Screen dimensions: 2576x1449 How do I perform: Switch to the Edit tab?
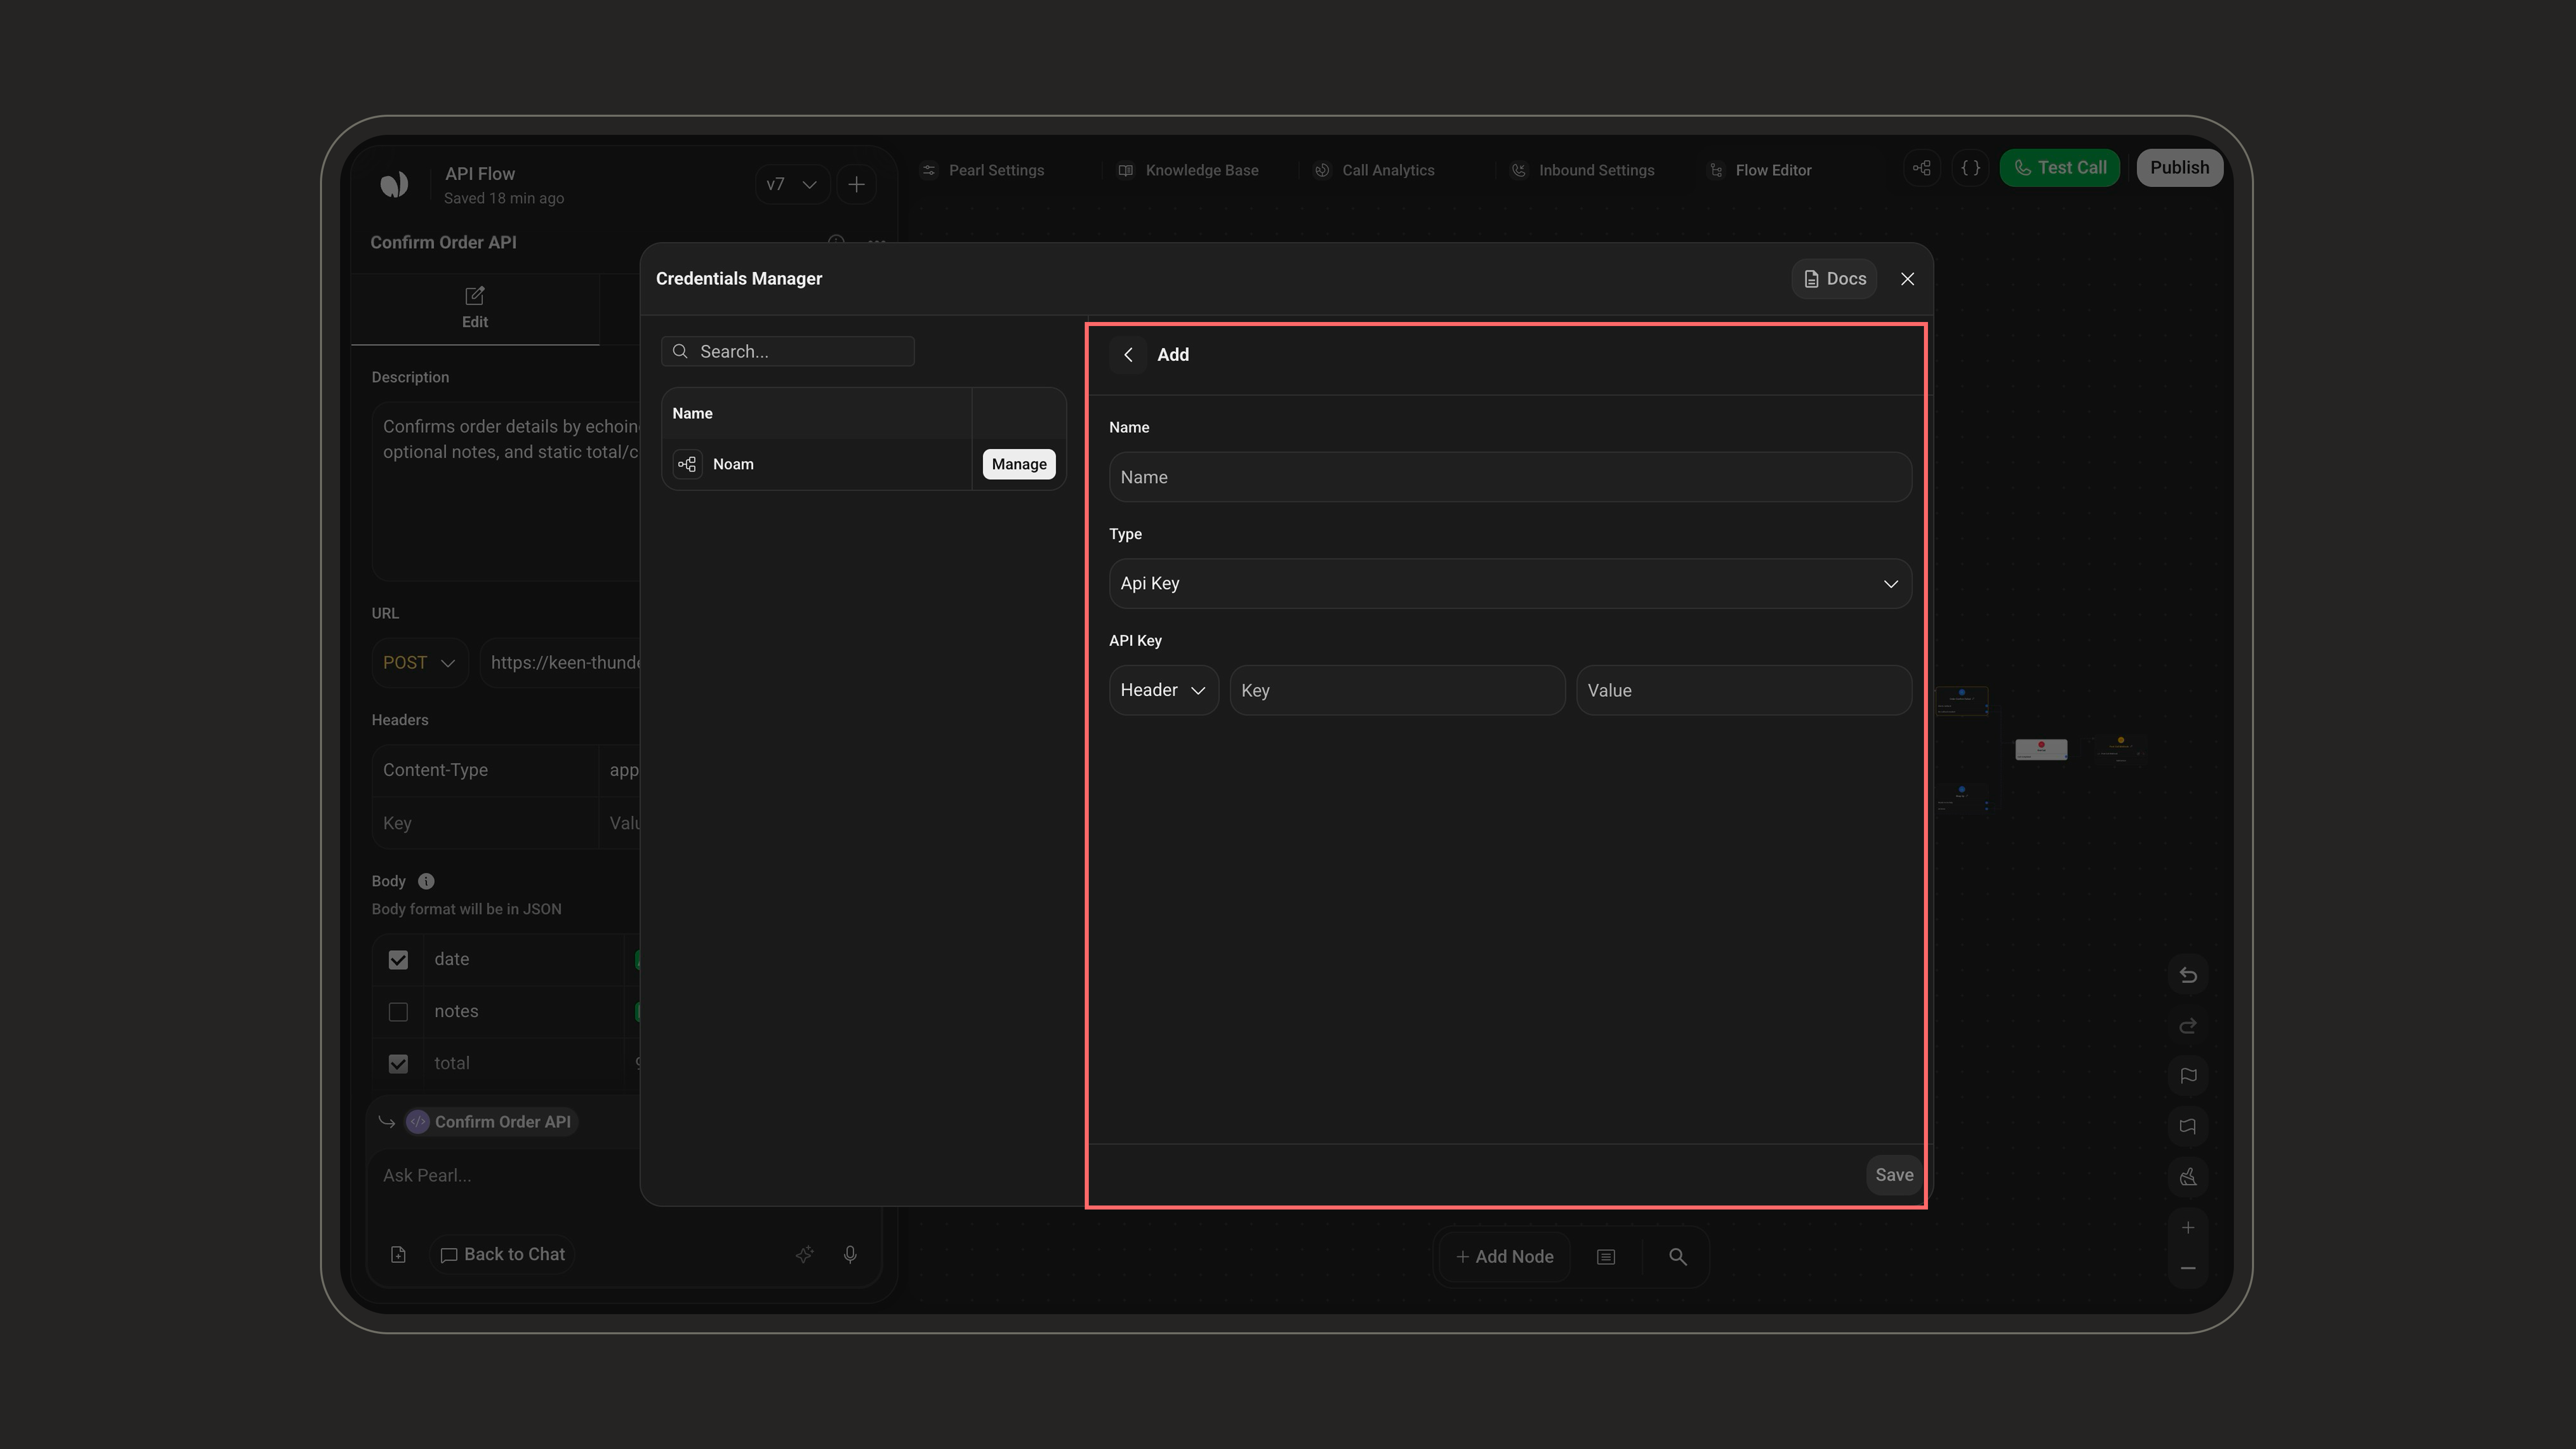475,308
